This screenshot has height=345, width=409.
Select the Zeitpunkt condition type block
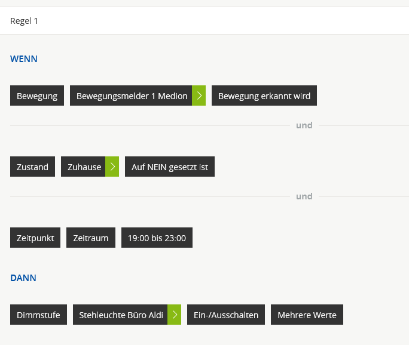(35, 238)
